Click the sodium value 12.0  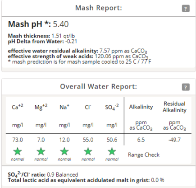64,140
